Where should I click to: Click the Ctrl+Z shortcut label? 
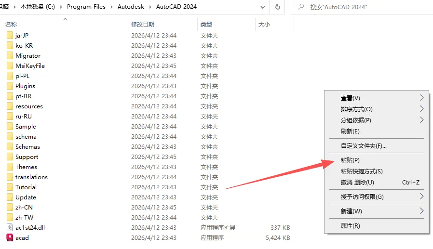point(411,182)
